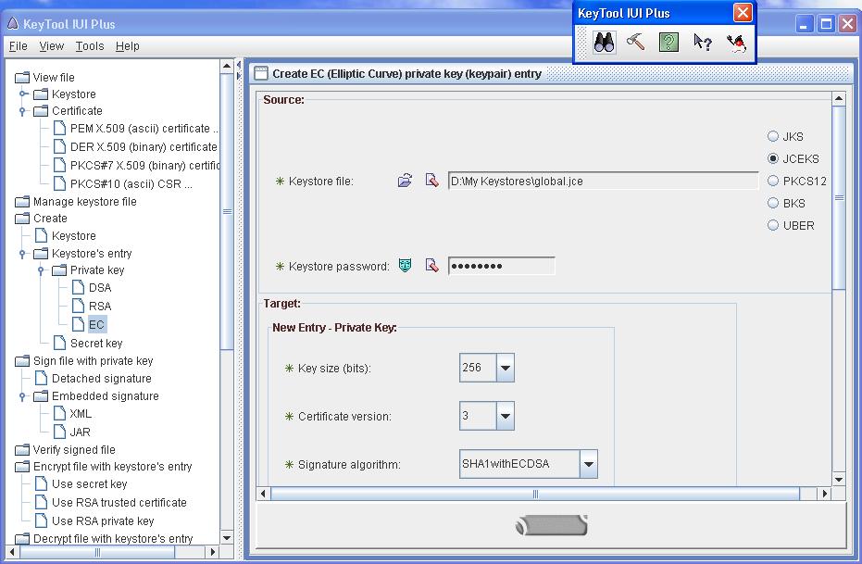Open help via the question mark toolbar icon
Viewport: 862px width, 564px height.
pos(668,42)
